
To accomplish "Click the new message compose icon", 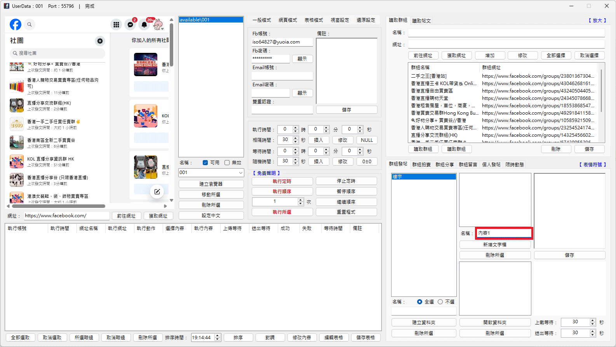I will click(157, 192).
